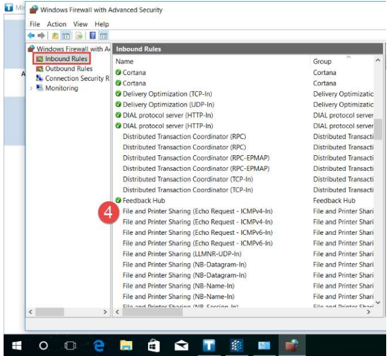Click the firewall icon beside the root tree node
388x356 pixels.
point(31,49)
